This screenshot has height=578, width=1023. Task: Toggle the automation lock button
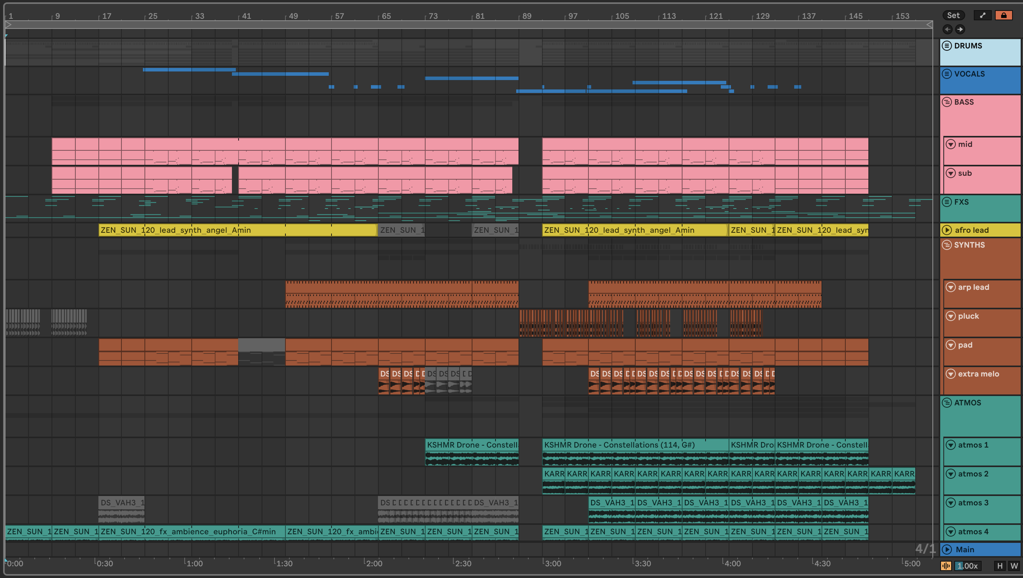coord(1003,16)
